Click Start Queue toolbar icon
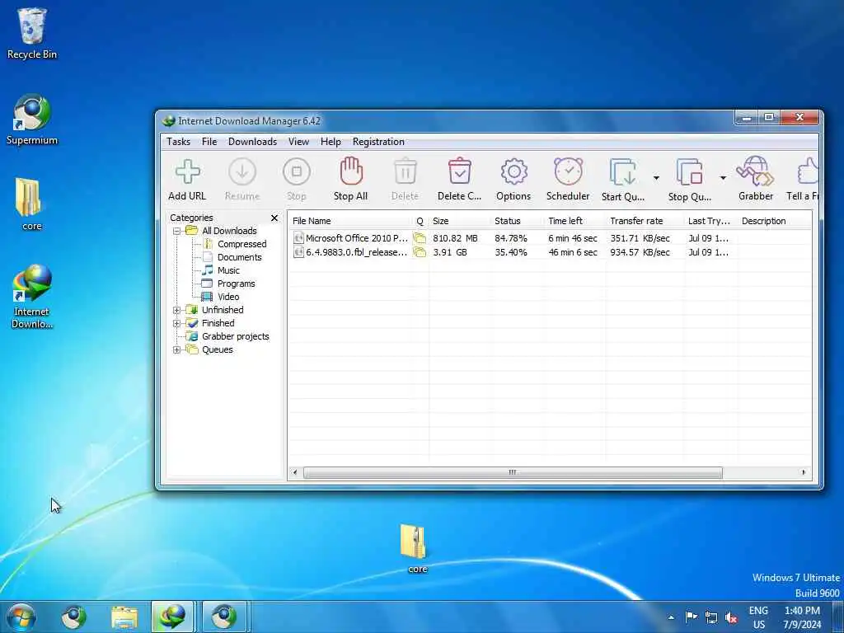This screenshot has height=633, width=844. [623, 179]
